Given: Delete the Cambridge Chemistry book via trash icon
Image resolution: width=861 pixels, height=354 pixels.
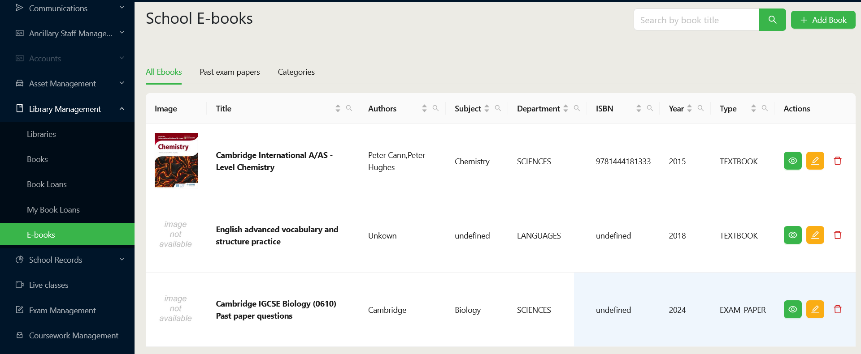Looking at the screenshot, I should click(837, 161).
